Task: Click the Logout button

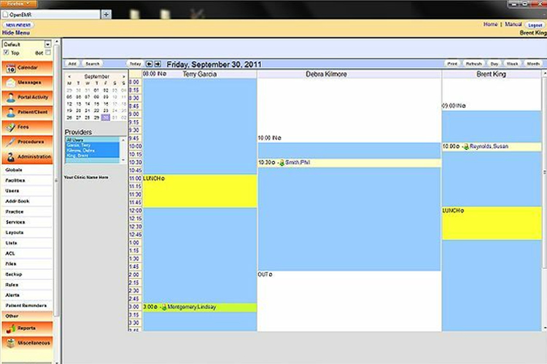Action: coord(534,25)
